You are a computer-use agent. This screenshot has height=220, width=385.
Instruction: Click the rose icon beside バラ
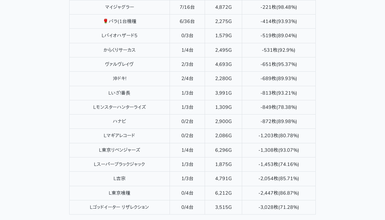tap(105, 21)
